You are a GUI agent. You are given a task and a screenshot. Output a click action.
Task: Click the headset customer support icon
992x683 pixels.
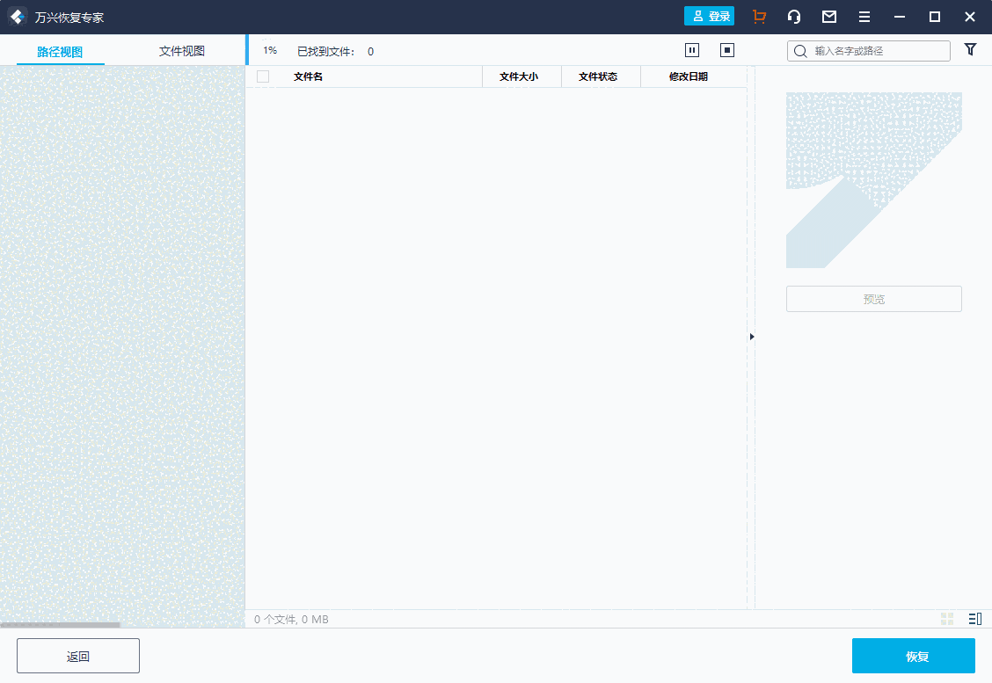click(x=794, y=17)
